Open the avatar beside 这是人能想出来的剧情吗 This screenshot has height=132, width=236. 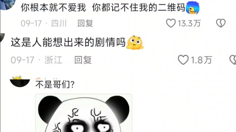(2, 37)
